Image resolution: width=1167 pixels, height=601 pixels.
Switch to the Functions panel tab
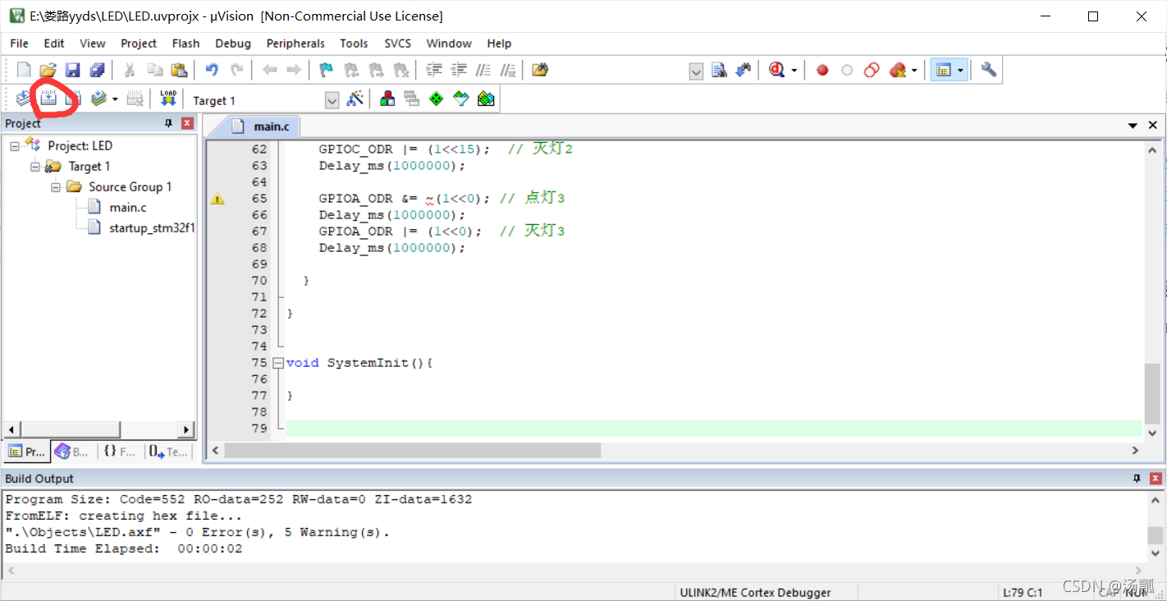coord(120,452)
